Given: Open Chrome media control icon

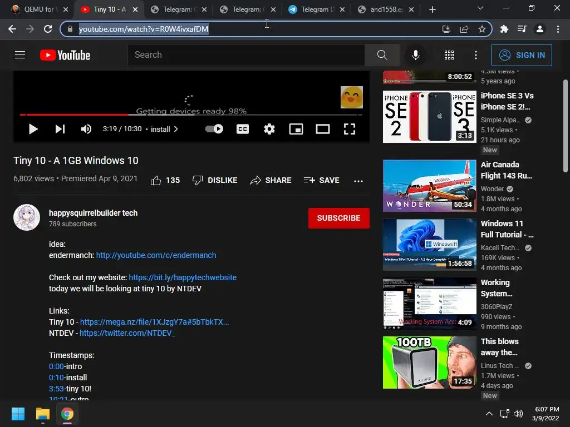Looking at the screenshot, I should 522,29.
